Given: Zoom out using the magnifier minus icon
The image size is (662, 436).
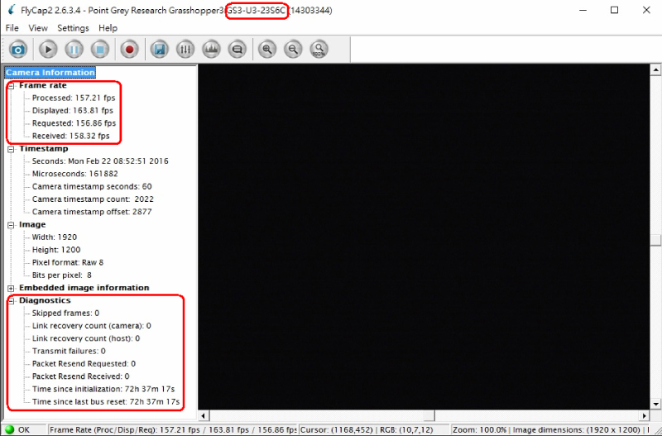Looking at the screenshot, I should click(292, 50).
